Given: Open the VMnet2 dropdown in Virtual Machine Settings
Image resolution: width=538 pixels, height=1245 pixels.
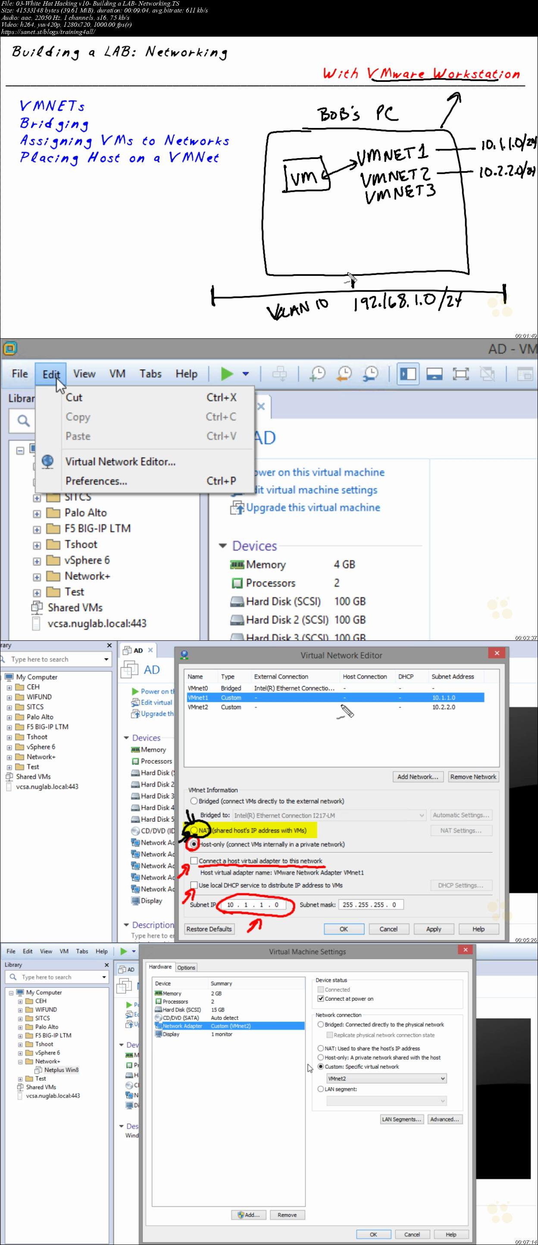Looking at the screenshot, I should coord(386,1078).
